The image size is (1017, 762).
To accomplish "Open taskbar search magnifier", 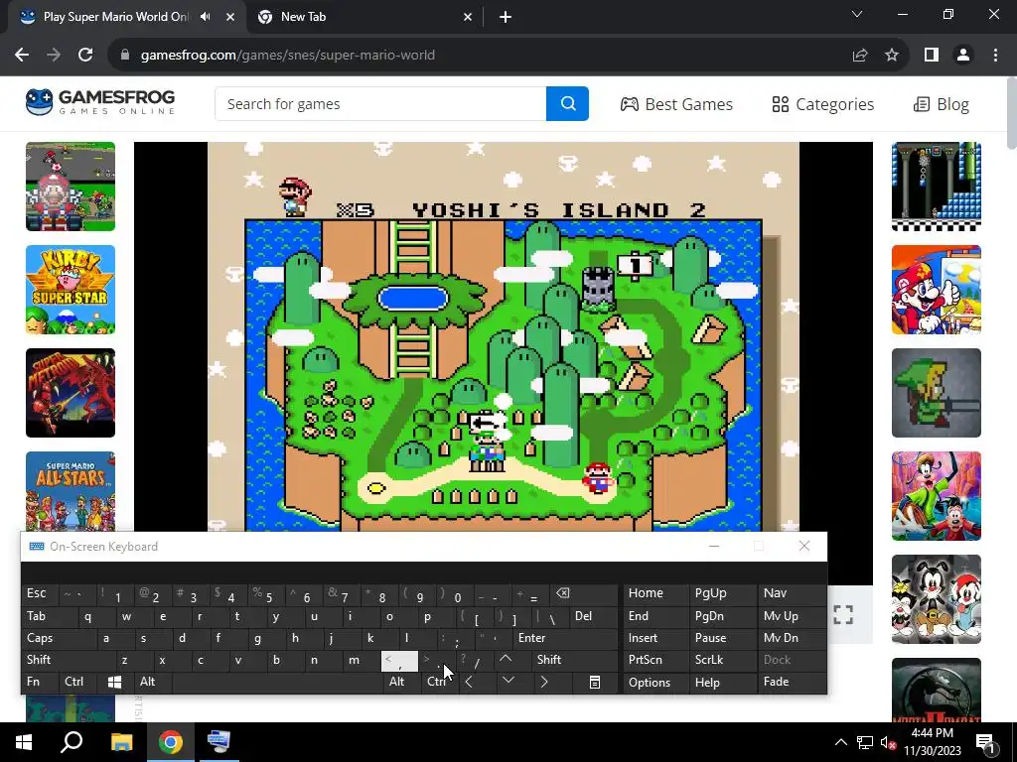I will click(x=72, y=742).
